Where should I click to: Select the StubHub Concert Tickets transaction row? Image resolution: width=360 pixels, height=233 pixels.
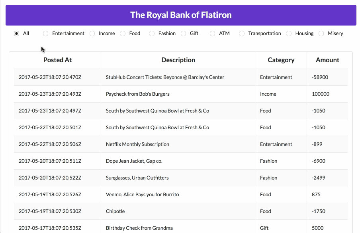(x=165, y=77)
